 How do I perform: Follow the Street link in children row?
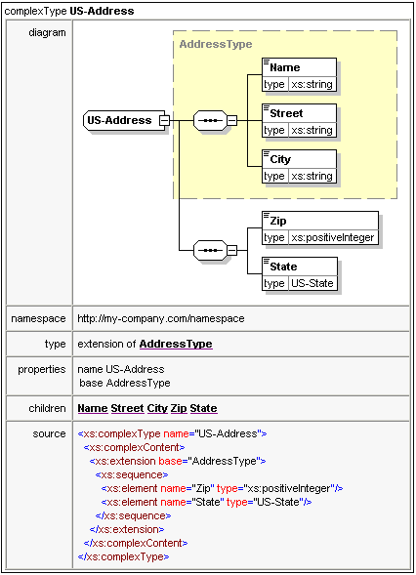(127, 408)
